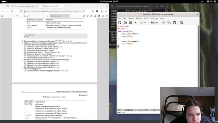Open a new browser tab

pyautogui.click(x=69, y=6)
